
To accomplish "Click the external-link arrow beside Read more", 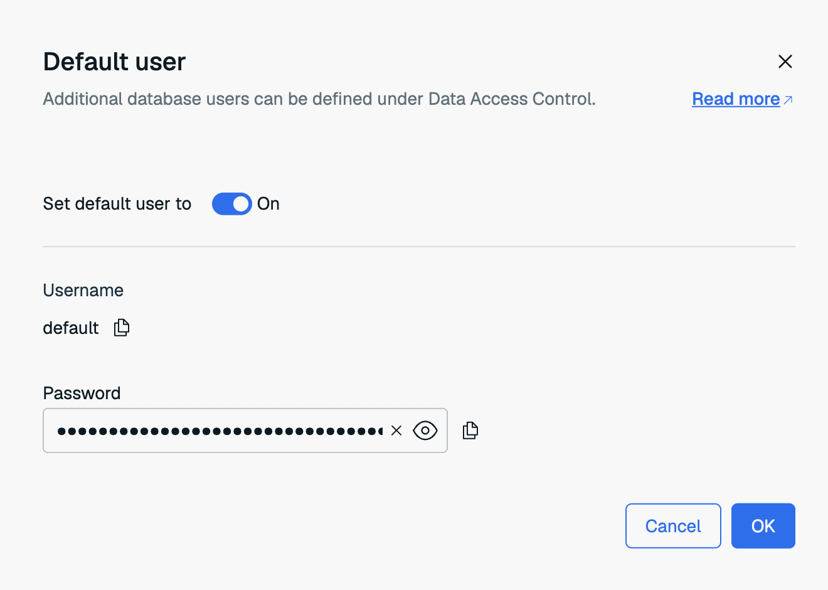I will (x=788, y=100).
